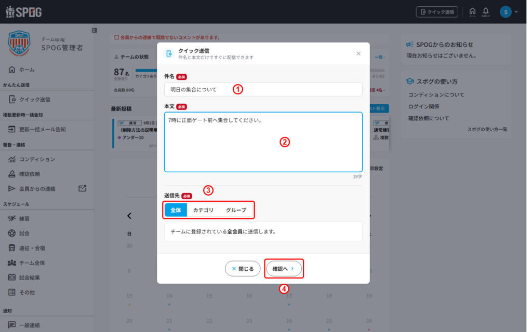Open スポグの使い方一覧 link
Screen dimensions: 532x332
487,129
